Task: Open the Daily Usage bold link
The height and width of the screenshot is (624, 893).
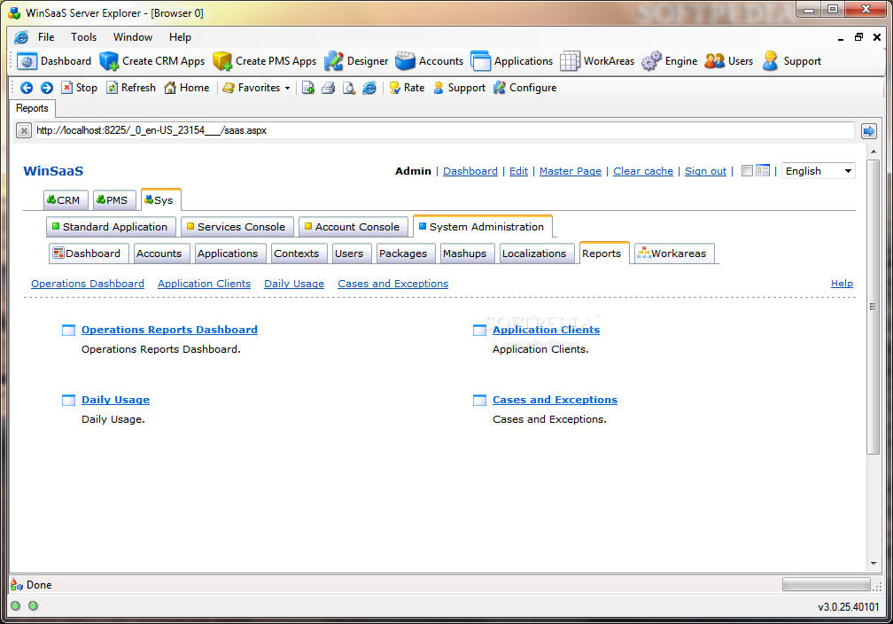Action: (115, 400)
